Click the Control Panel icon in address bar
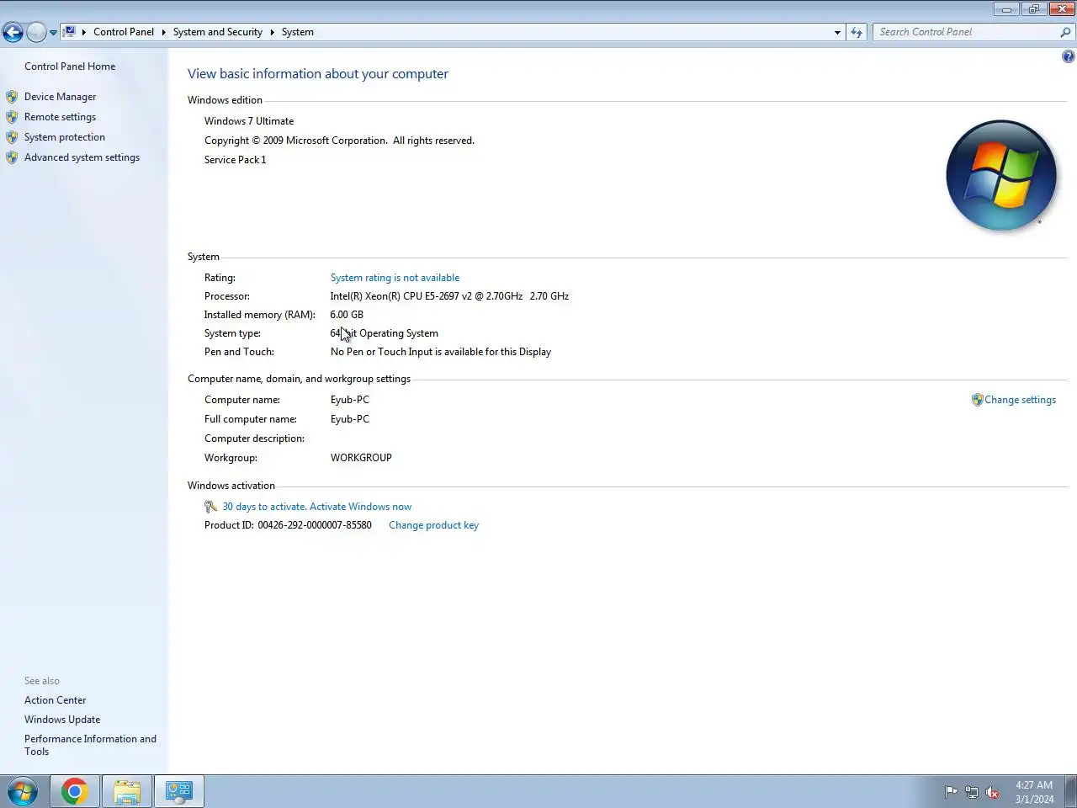This screenshot has width=1077, height=808. 70,32
